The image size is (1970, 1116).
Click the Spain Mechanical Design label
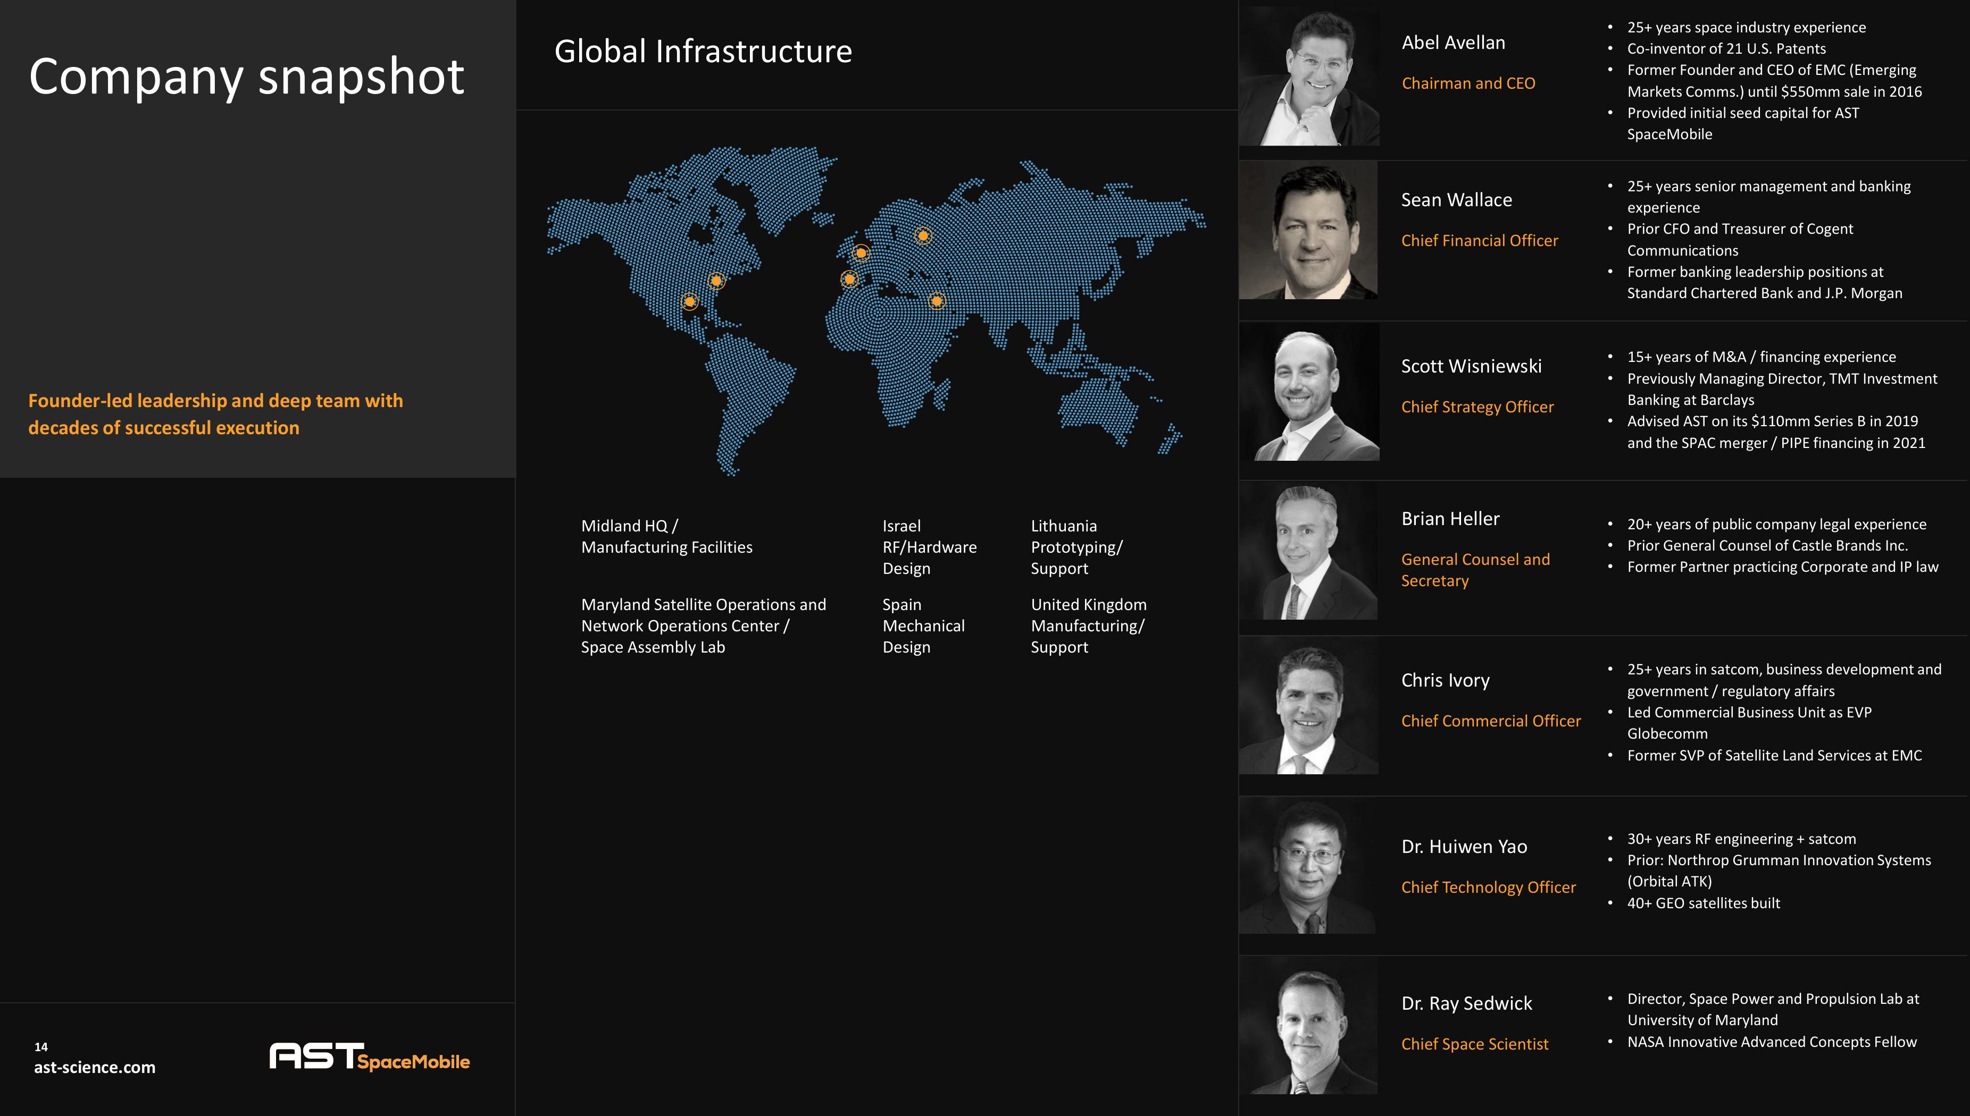[x=924, y=625]
